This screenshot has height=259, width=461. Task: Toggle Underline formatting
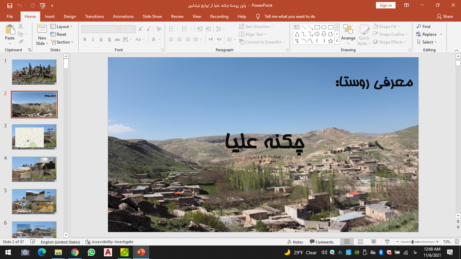pos(101,39)
